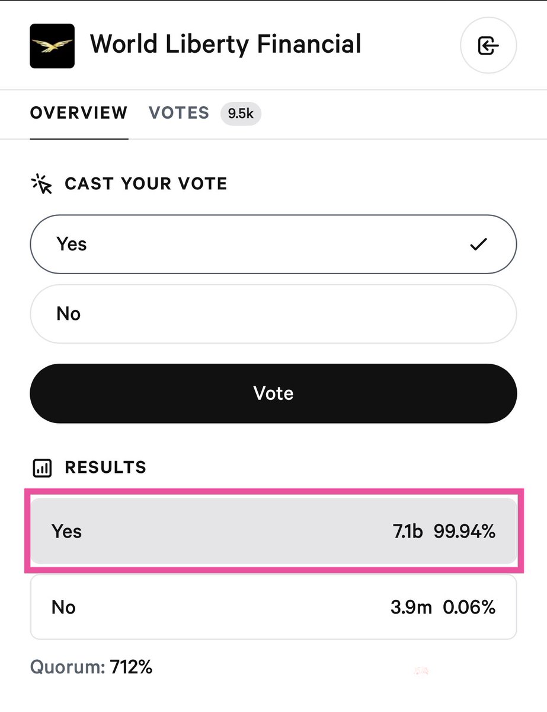Click the 3.9m No vote total
Viewport: 547px width, 712px height.
point(410,608)
